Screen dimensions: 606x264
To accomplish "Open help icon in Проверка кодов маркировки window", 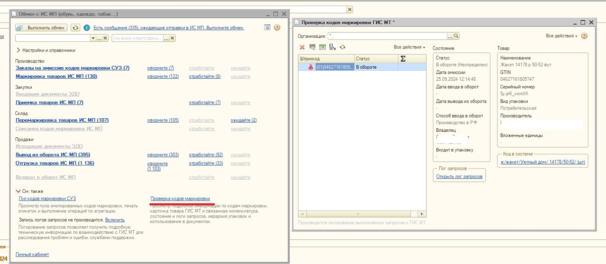I will (x=584, y=36).
